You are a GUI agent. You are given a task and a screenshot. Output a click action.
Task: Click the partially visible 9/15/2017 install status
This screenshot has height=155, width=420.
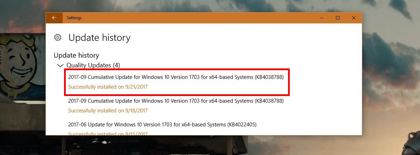(x=108, y=133)
